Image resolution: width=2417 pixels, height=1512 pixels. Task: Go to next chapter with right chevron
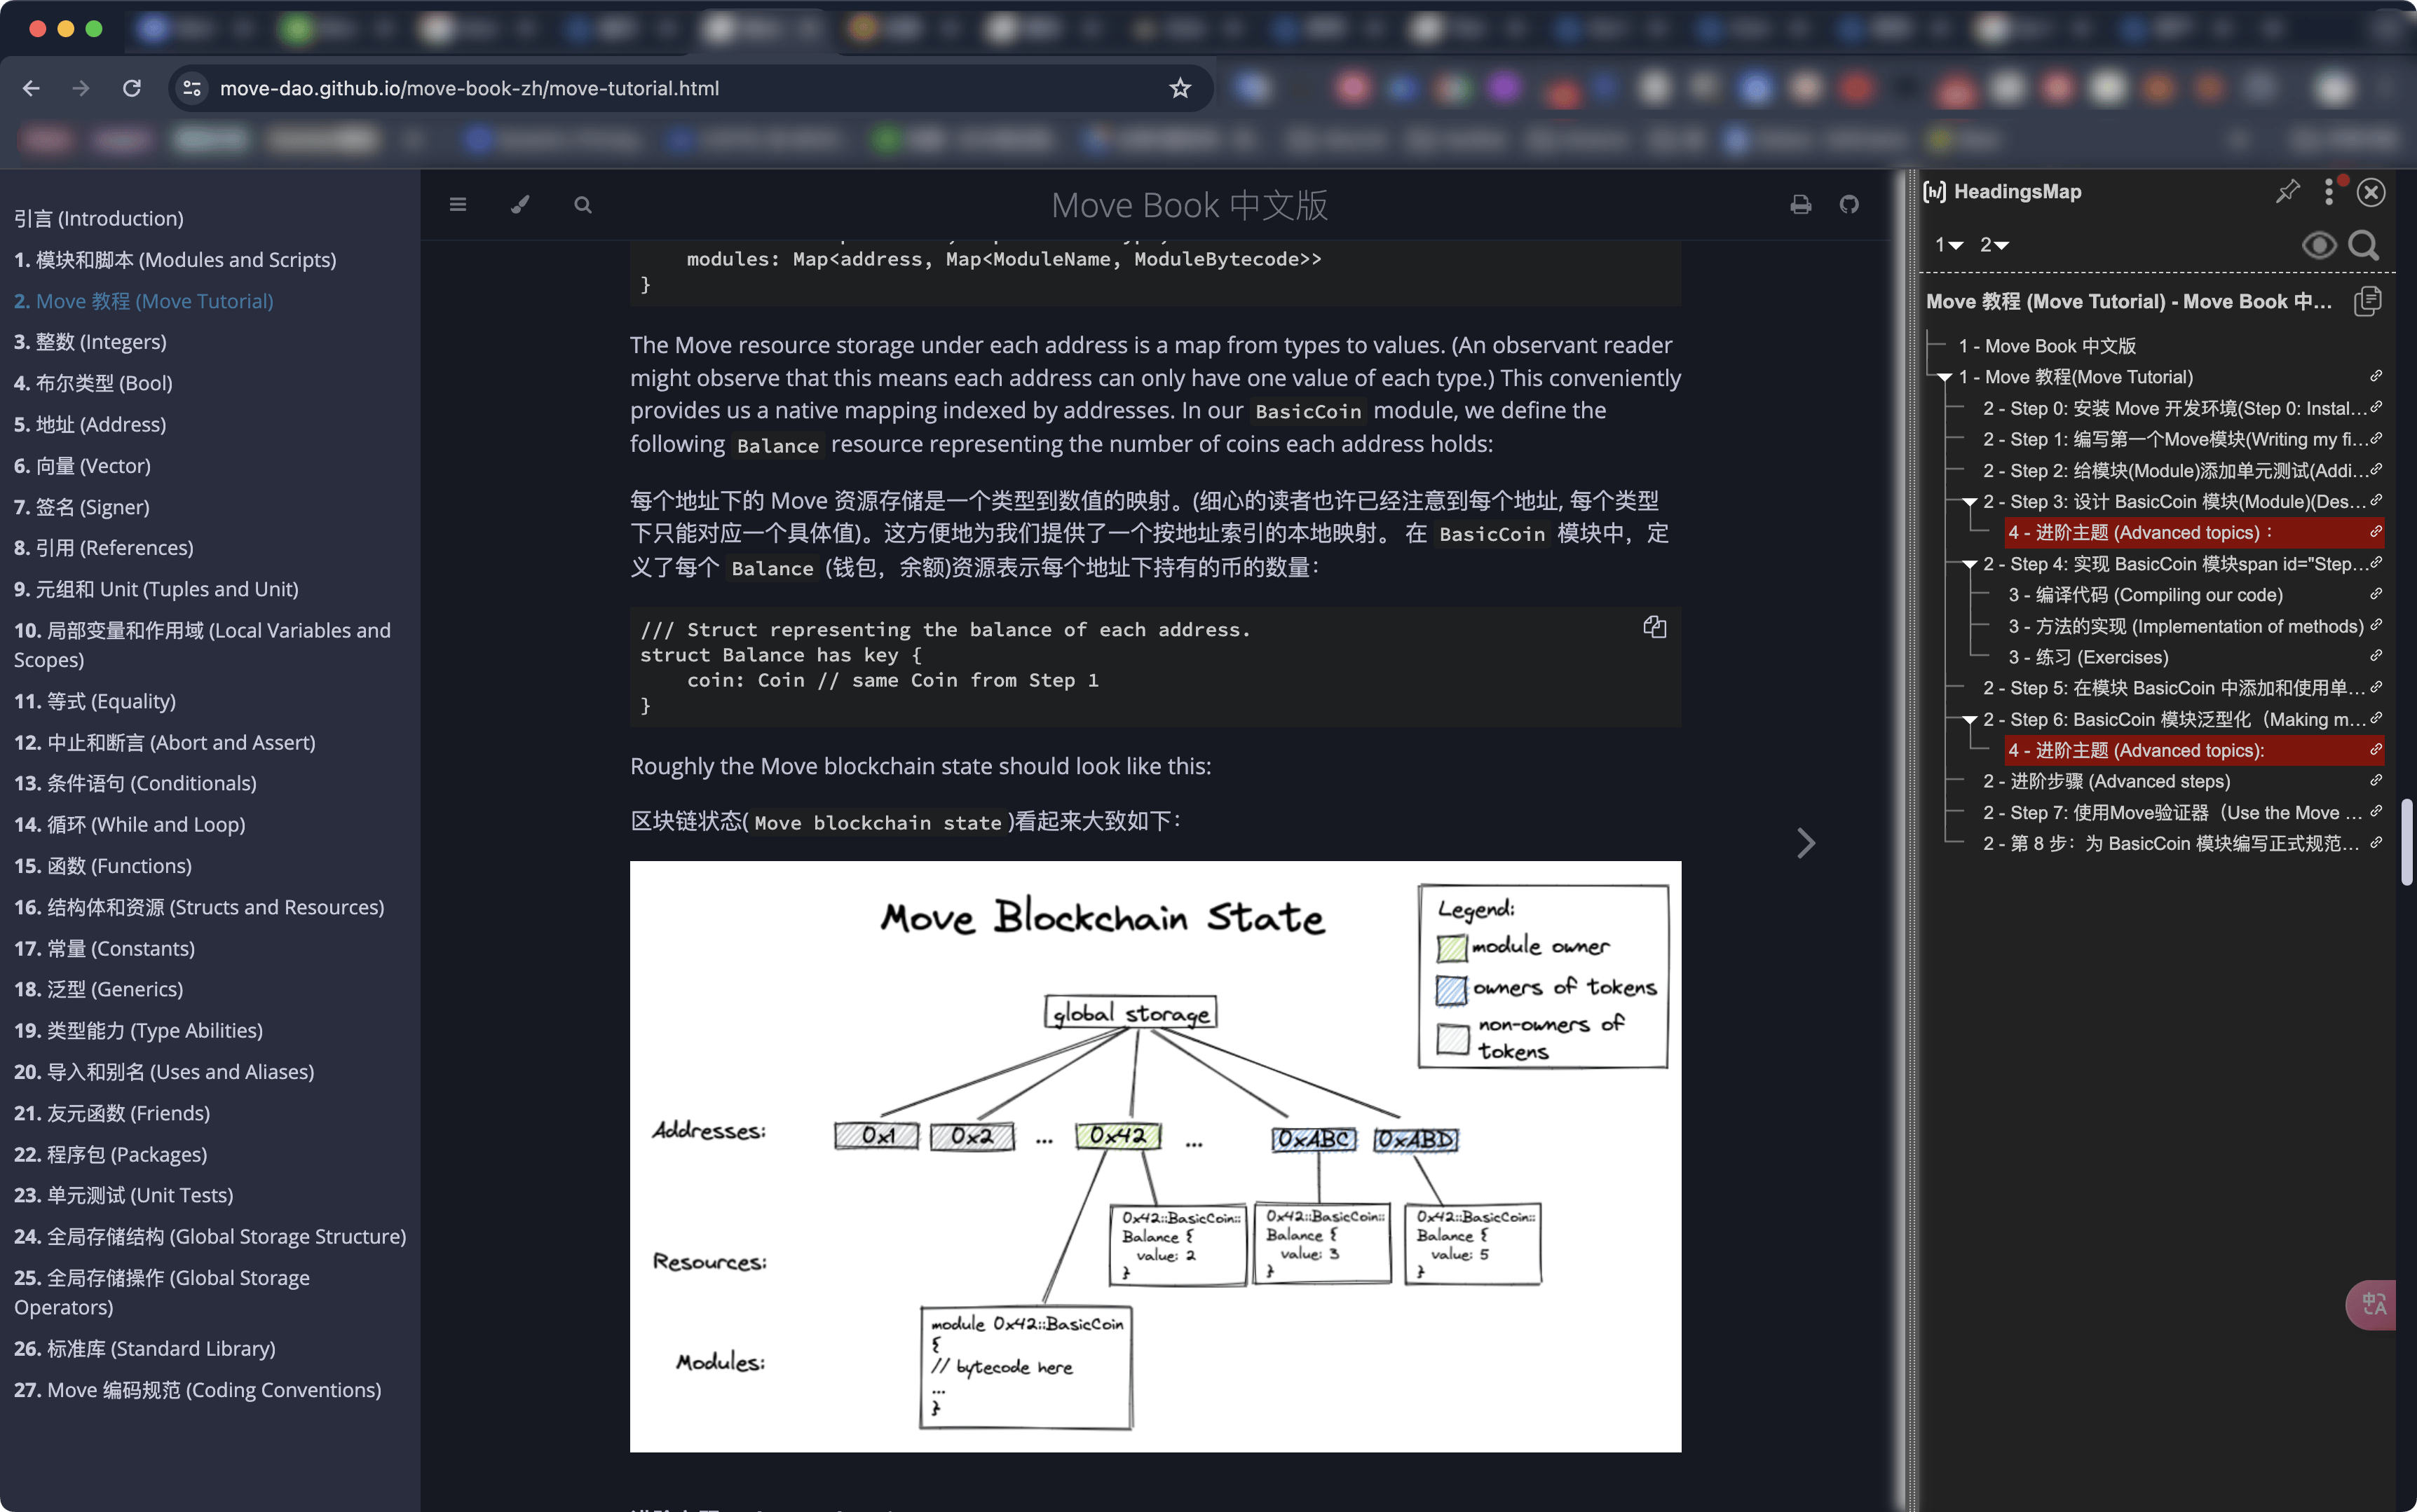1806,843
